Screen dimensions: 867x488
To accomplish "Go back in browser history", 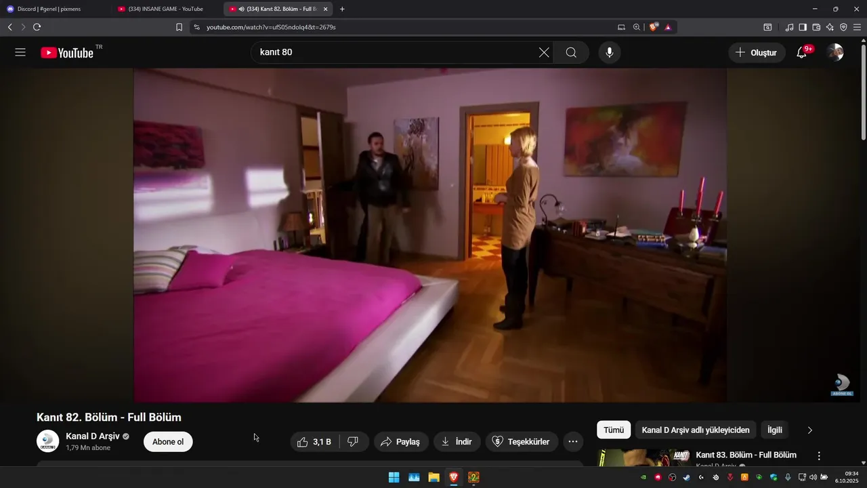I will click(9, 27).
